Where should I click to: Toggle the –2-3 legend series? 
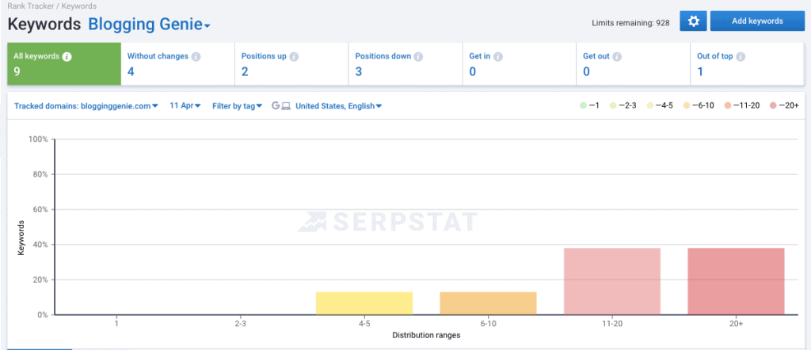point(623,105)
